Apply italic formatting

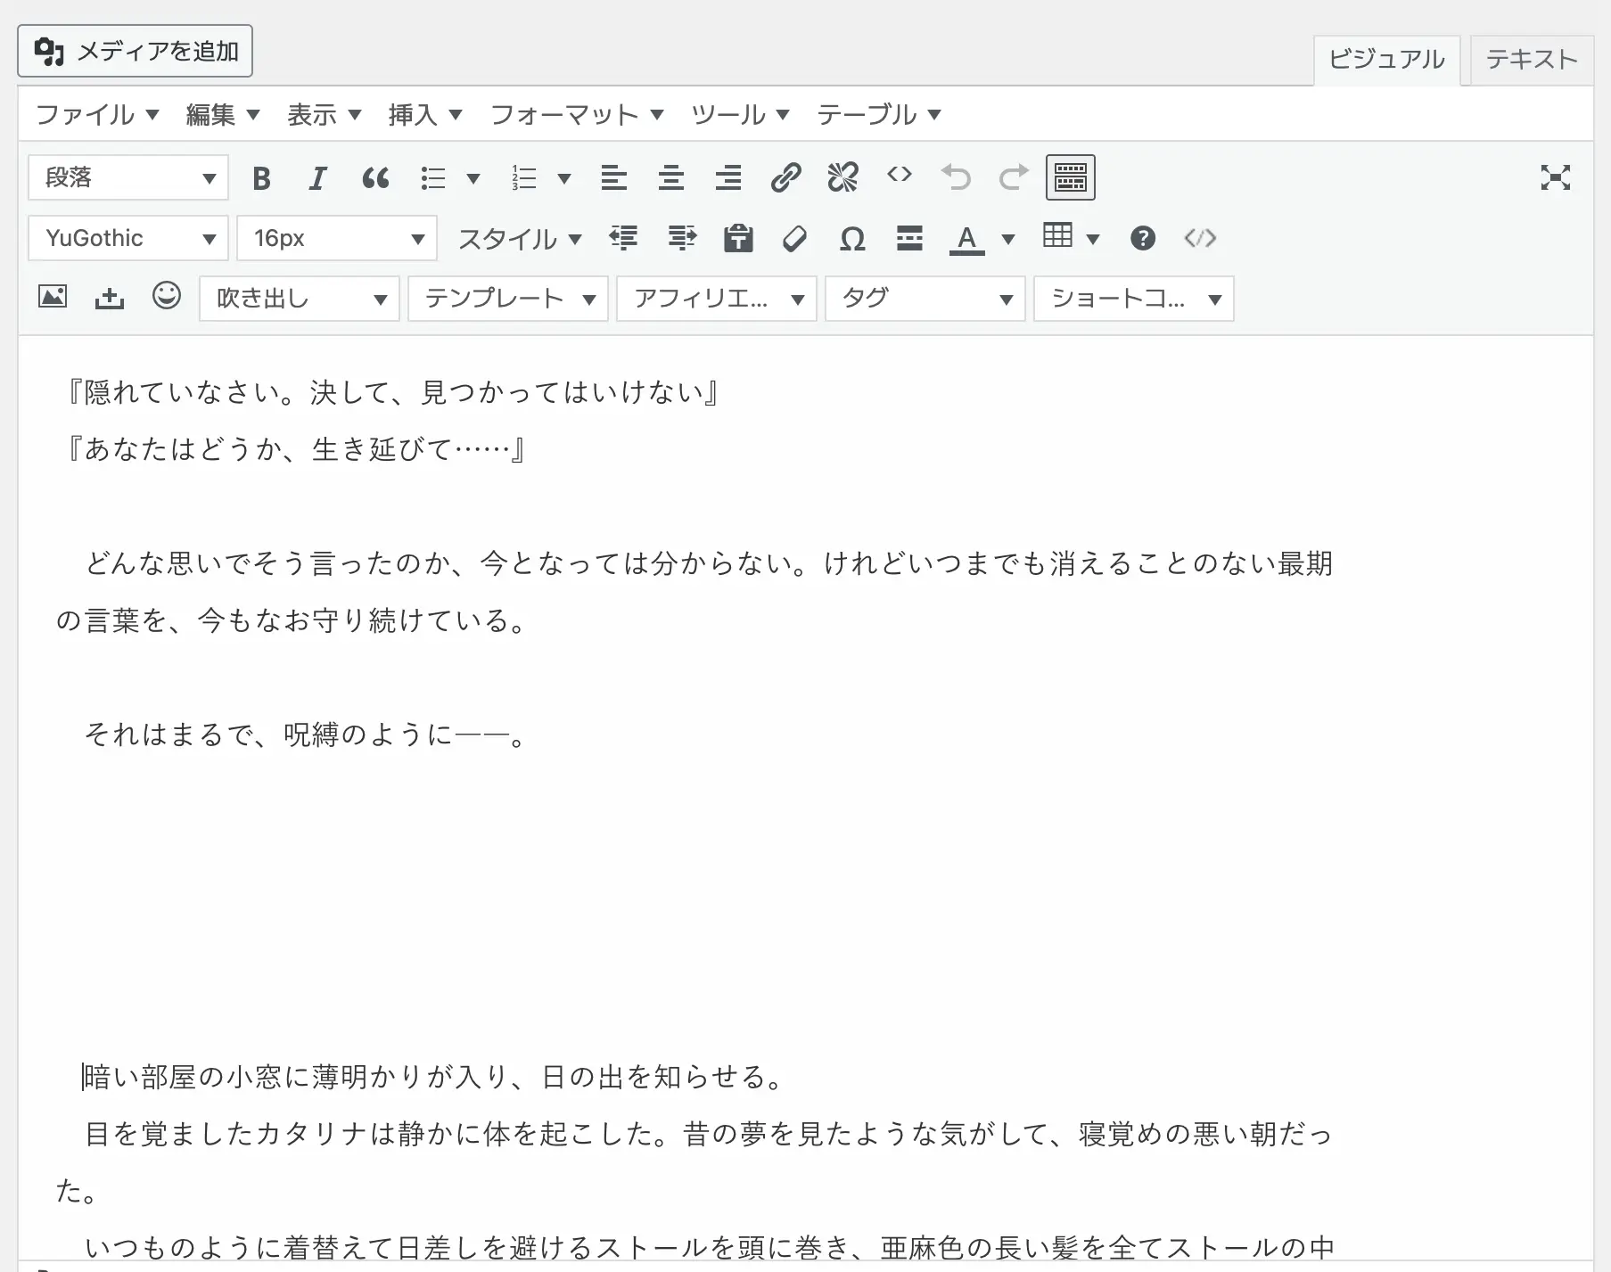point(317,178)
